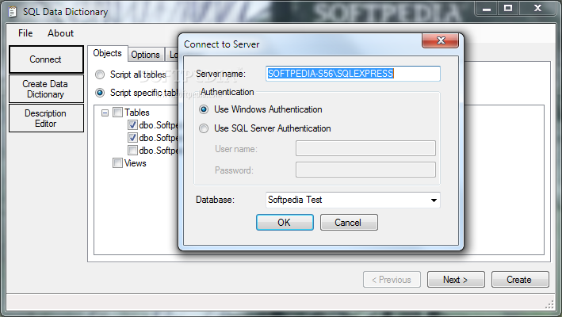Select Use Windows Authentication
This screenshot has height=317, width=562.
click(204, 109)
